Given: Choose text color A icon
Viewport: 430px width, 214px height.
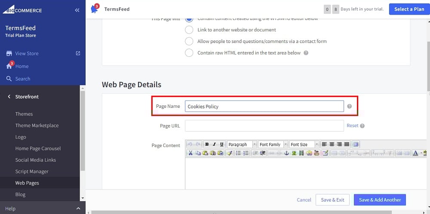Looking at the screenshot, I should pyautogui.click(x=415, y=153).
